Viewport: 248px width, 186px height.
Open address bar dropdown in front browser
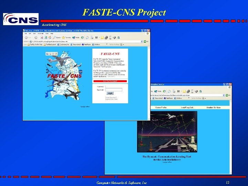tap(142, 41)
